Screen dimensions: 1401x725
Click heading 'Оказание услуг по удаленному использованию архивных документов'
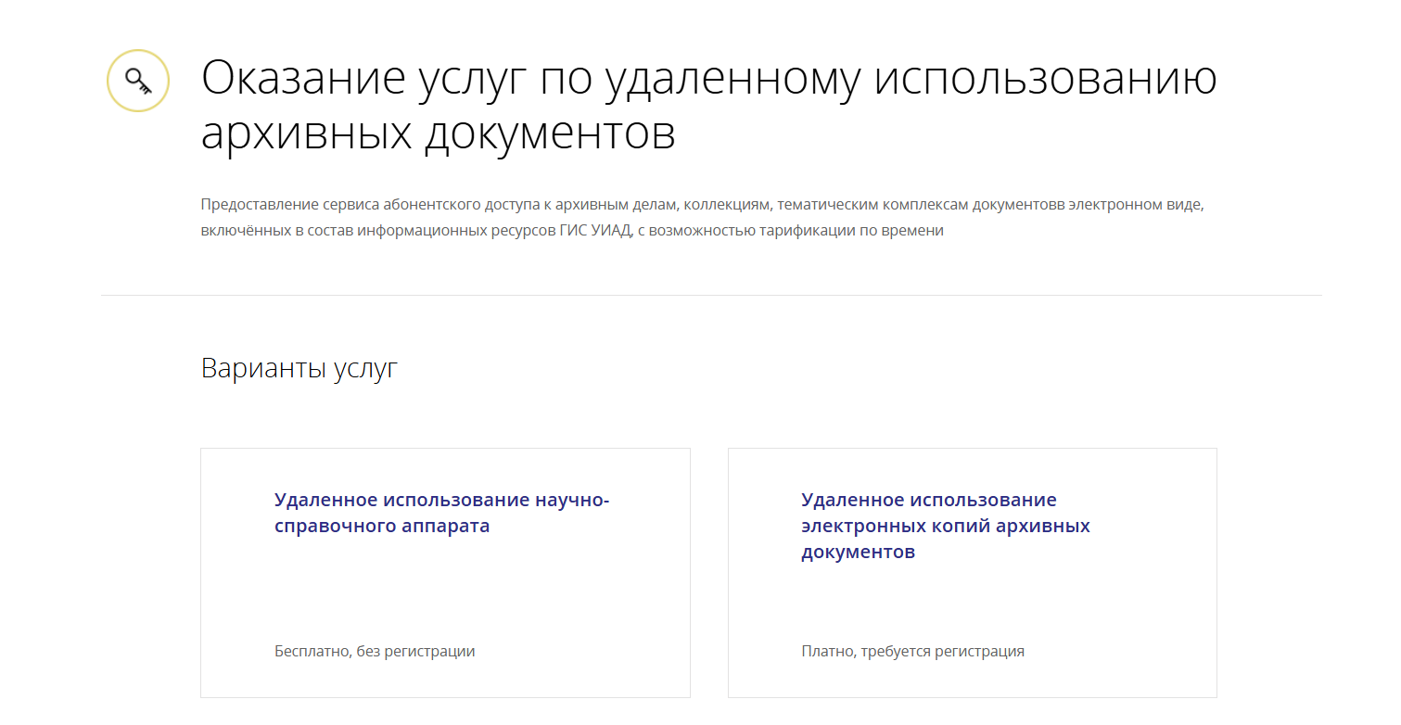(709, 106)
